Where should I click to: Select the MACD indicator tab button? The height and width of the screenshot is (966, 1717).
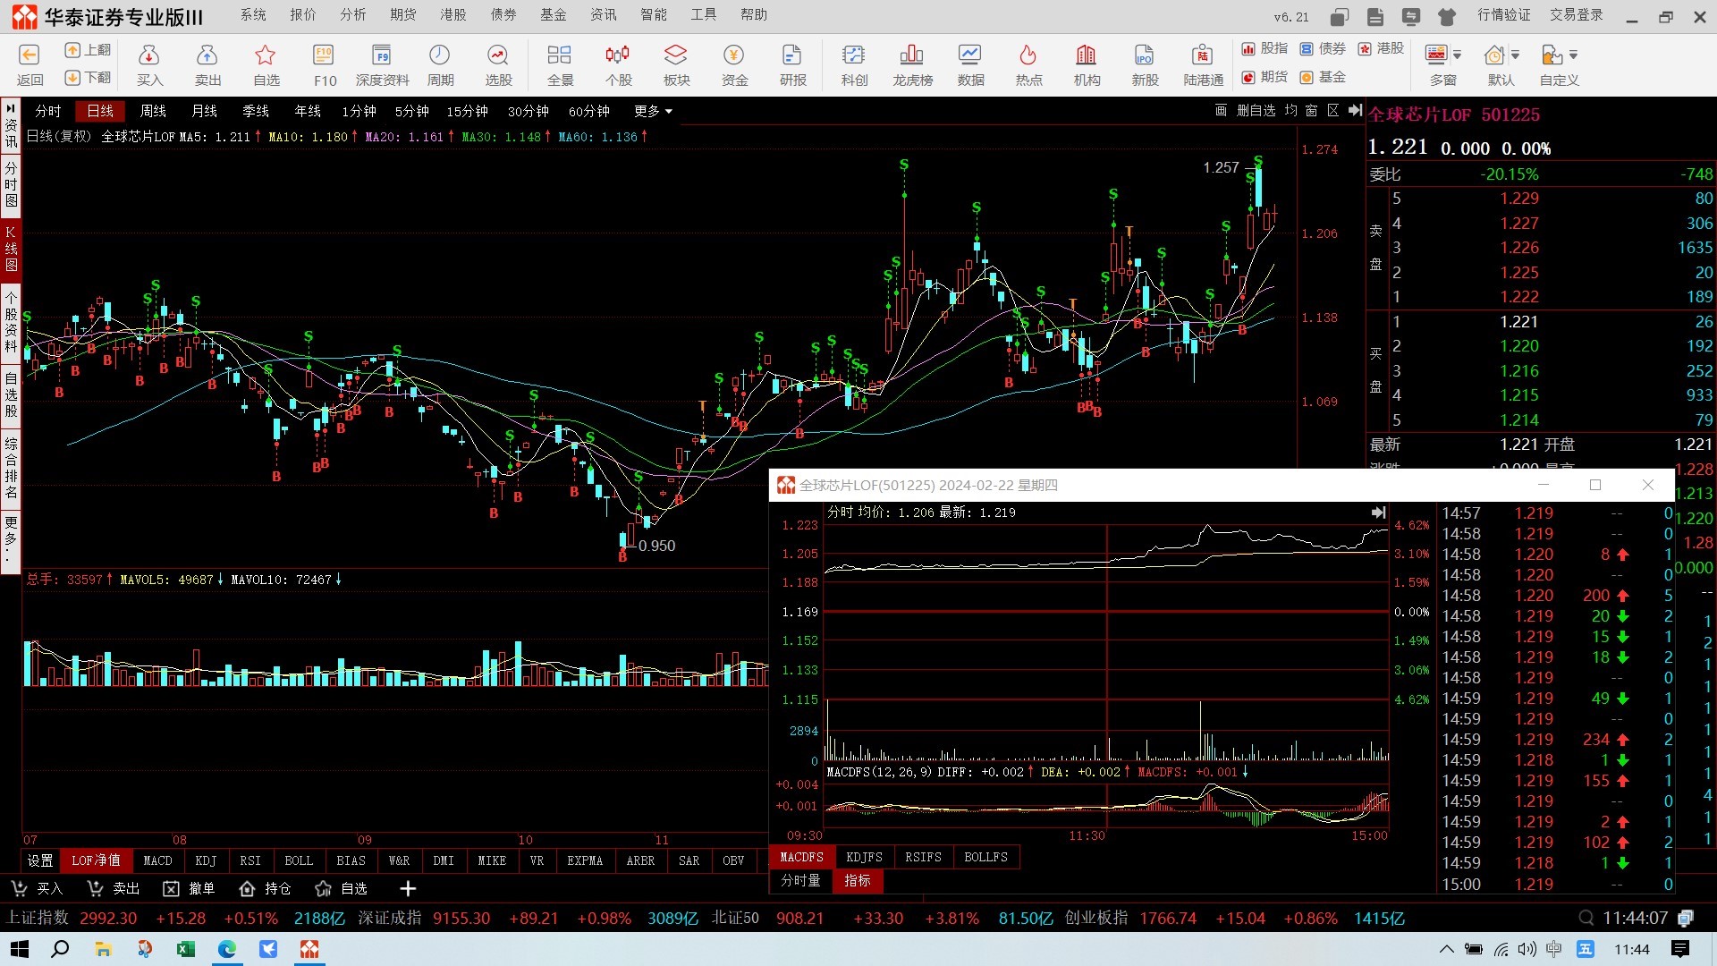[157, 860]
